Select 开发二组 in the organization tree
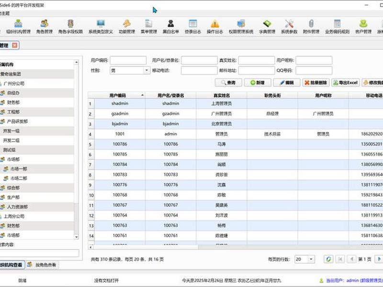Image resolution: width=383 pixels, height=287 pixels. [11, 140]
